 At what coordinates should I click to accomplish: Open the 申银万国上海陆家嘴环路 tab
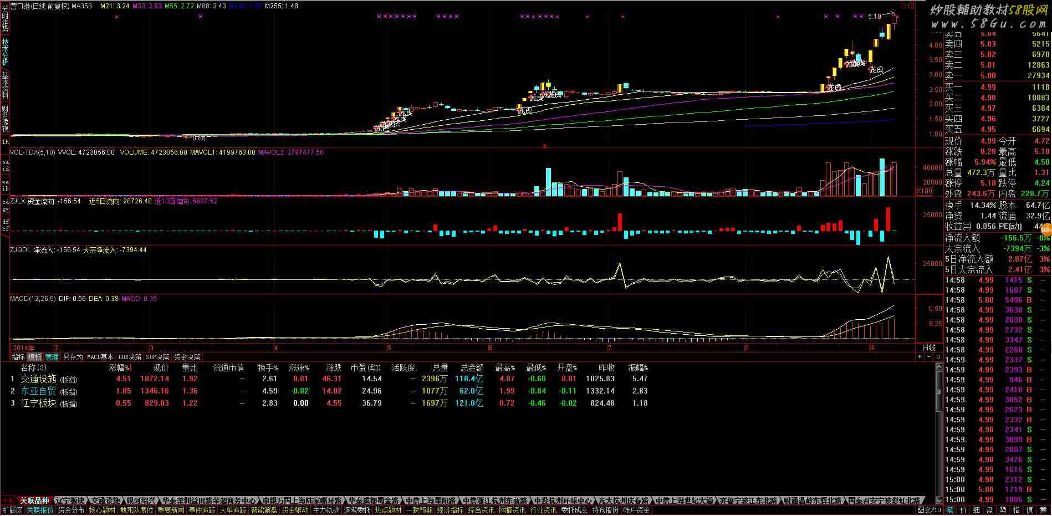302,500
